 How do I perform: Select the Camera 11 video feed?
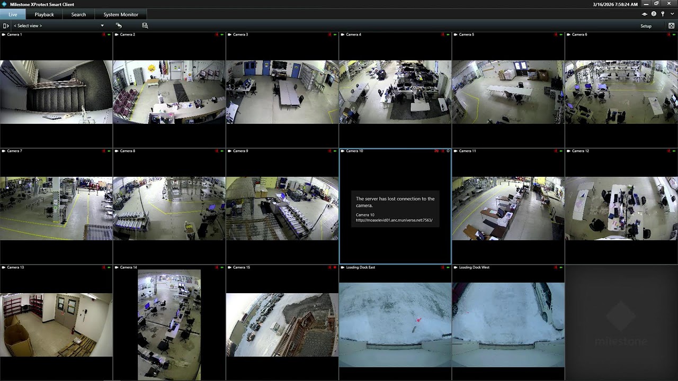tap(508, 208)
